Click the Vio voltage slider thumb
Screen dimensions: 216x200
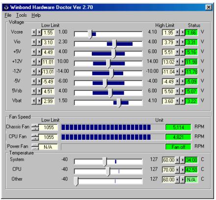point(114,44)
